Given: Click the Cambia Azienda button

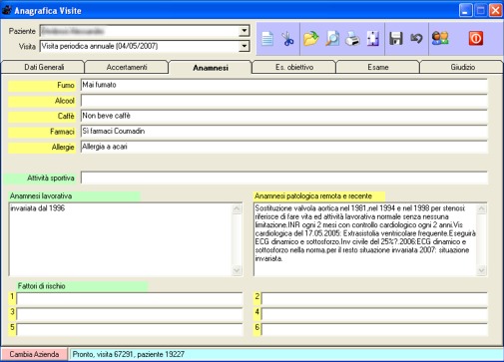Looking at the screenshot, I should click(34, 354).
